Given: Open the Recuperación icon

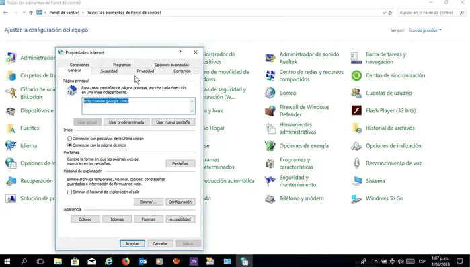Looking at the screenshot, I should pyautogui.click(x=11, y=181).
